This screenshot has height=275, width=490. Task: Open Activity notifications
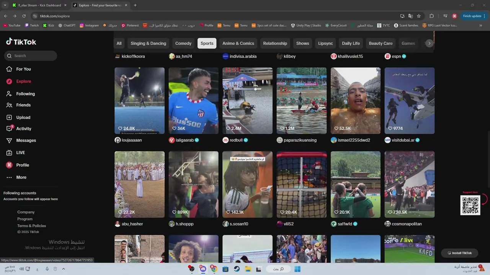[24, 129]
